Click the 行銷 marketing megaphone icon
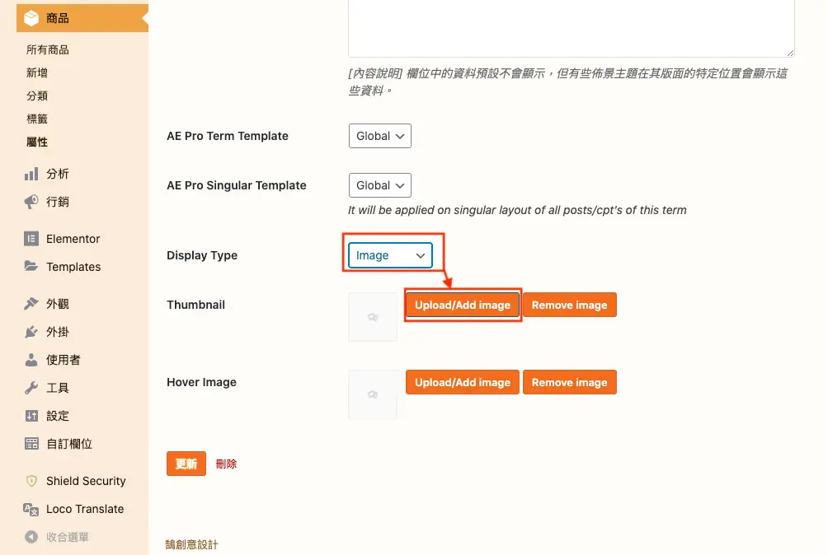Viewport: 828px width, 555px height. click(31, 202)
